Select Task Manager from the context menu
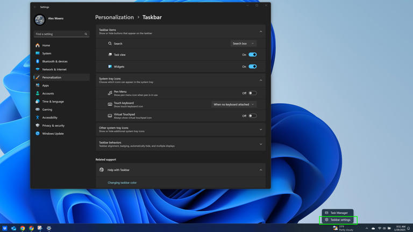Screen dimensions: 413x232 click(339, 213)
